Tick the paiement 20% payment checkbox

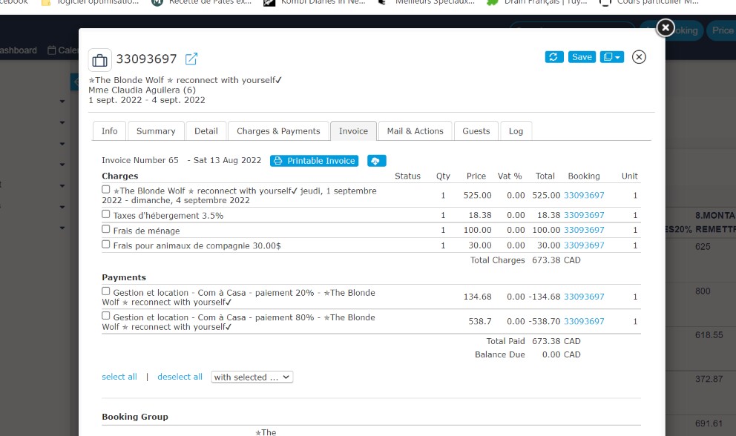(x=106, y=291)
